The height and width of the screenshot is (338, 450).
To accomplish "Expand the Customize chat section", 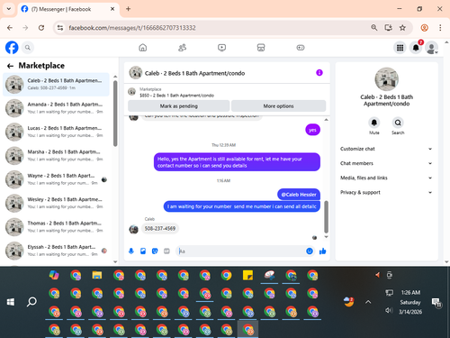I will point(386,149).
